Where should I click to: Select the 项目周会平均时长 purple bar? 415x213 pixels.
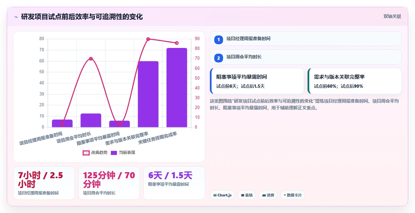click(91, 121)
